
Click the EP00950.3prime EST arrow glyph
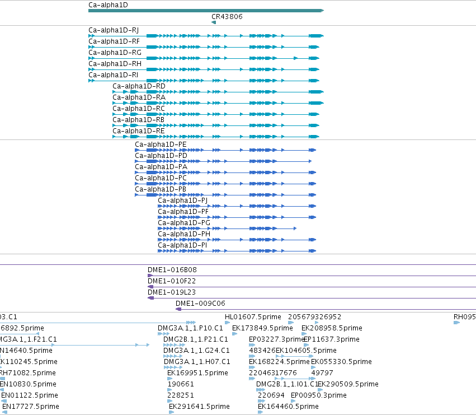tap(293, 401)
